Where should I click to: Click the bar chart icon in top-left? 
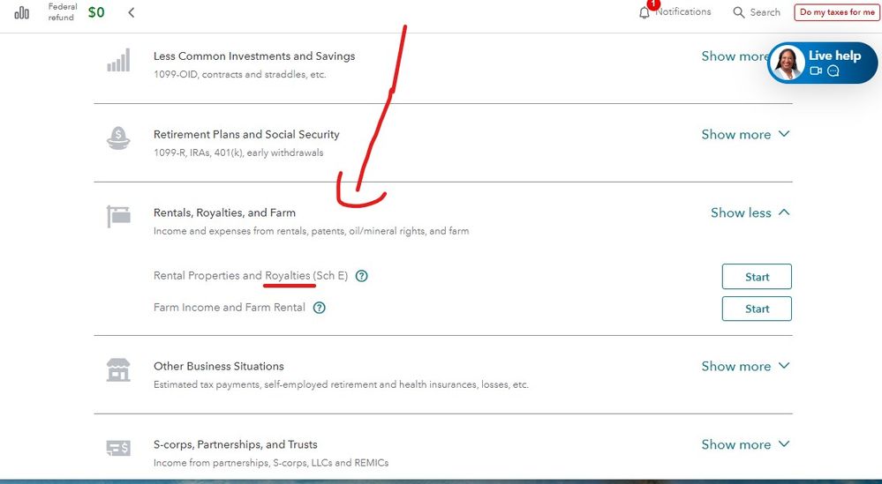pyautogui.click(x=21, y=13)
